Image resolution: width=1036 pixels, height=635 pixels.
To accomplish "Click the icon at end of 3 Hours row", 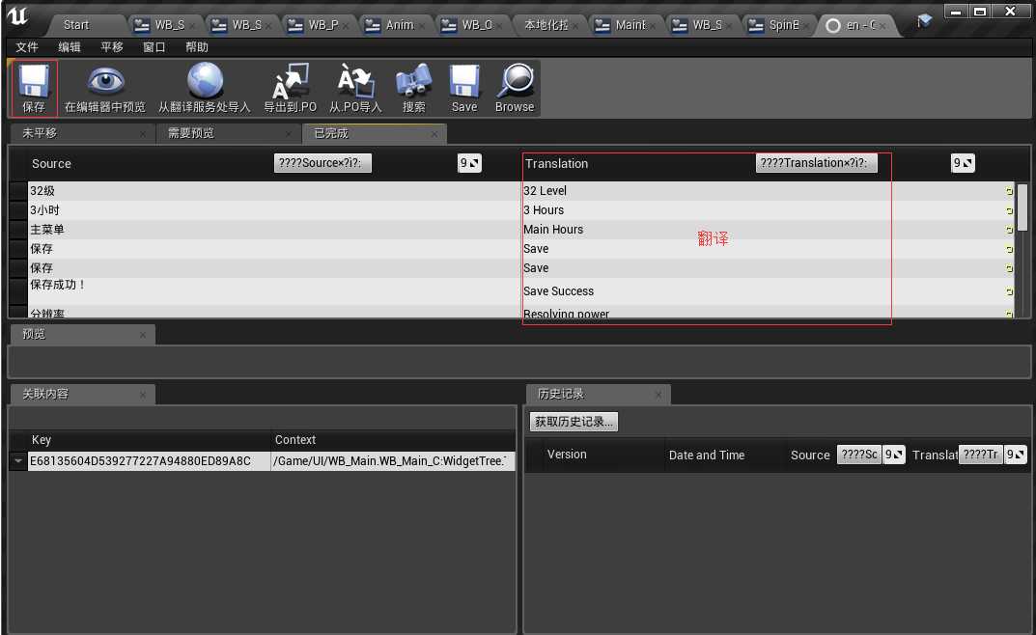I will point(1009,210).
